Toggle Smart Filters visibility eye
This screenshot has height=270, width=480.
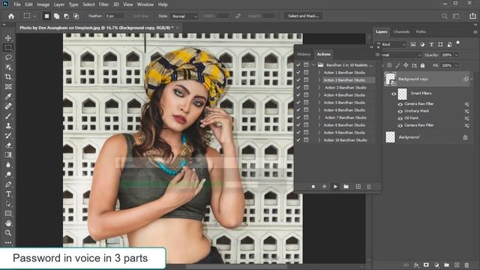click(x=394, y=94)
